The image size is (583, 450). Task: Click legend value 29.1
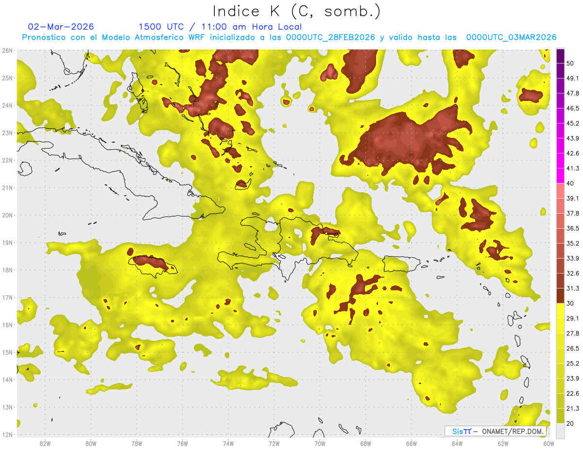[x=573, y=318]
